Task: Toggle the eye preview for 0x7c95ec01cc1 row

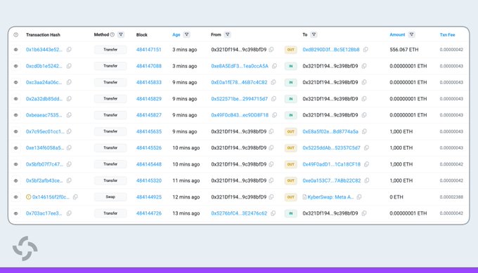Action: (16, 131)
